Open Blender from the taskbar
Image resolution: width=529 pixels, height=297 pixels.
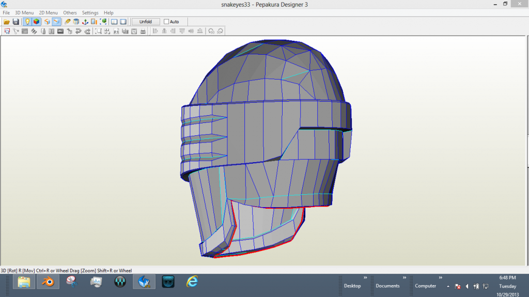pos(48,282)
